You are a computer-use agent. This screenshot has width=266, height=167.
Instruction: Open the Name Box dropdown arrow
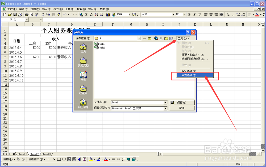click(x=27, y=20)
